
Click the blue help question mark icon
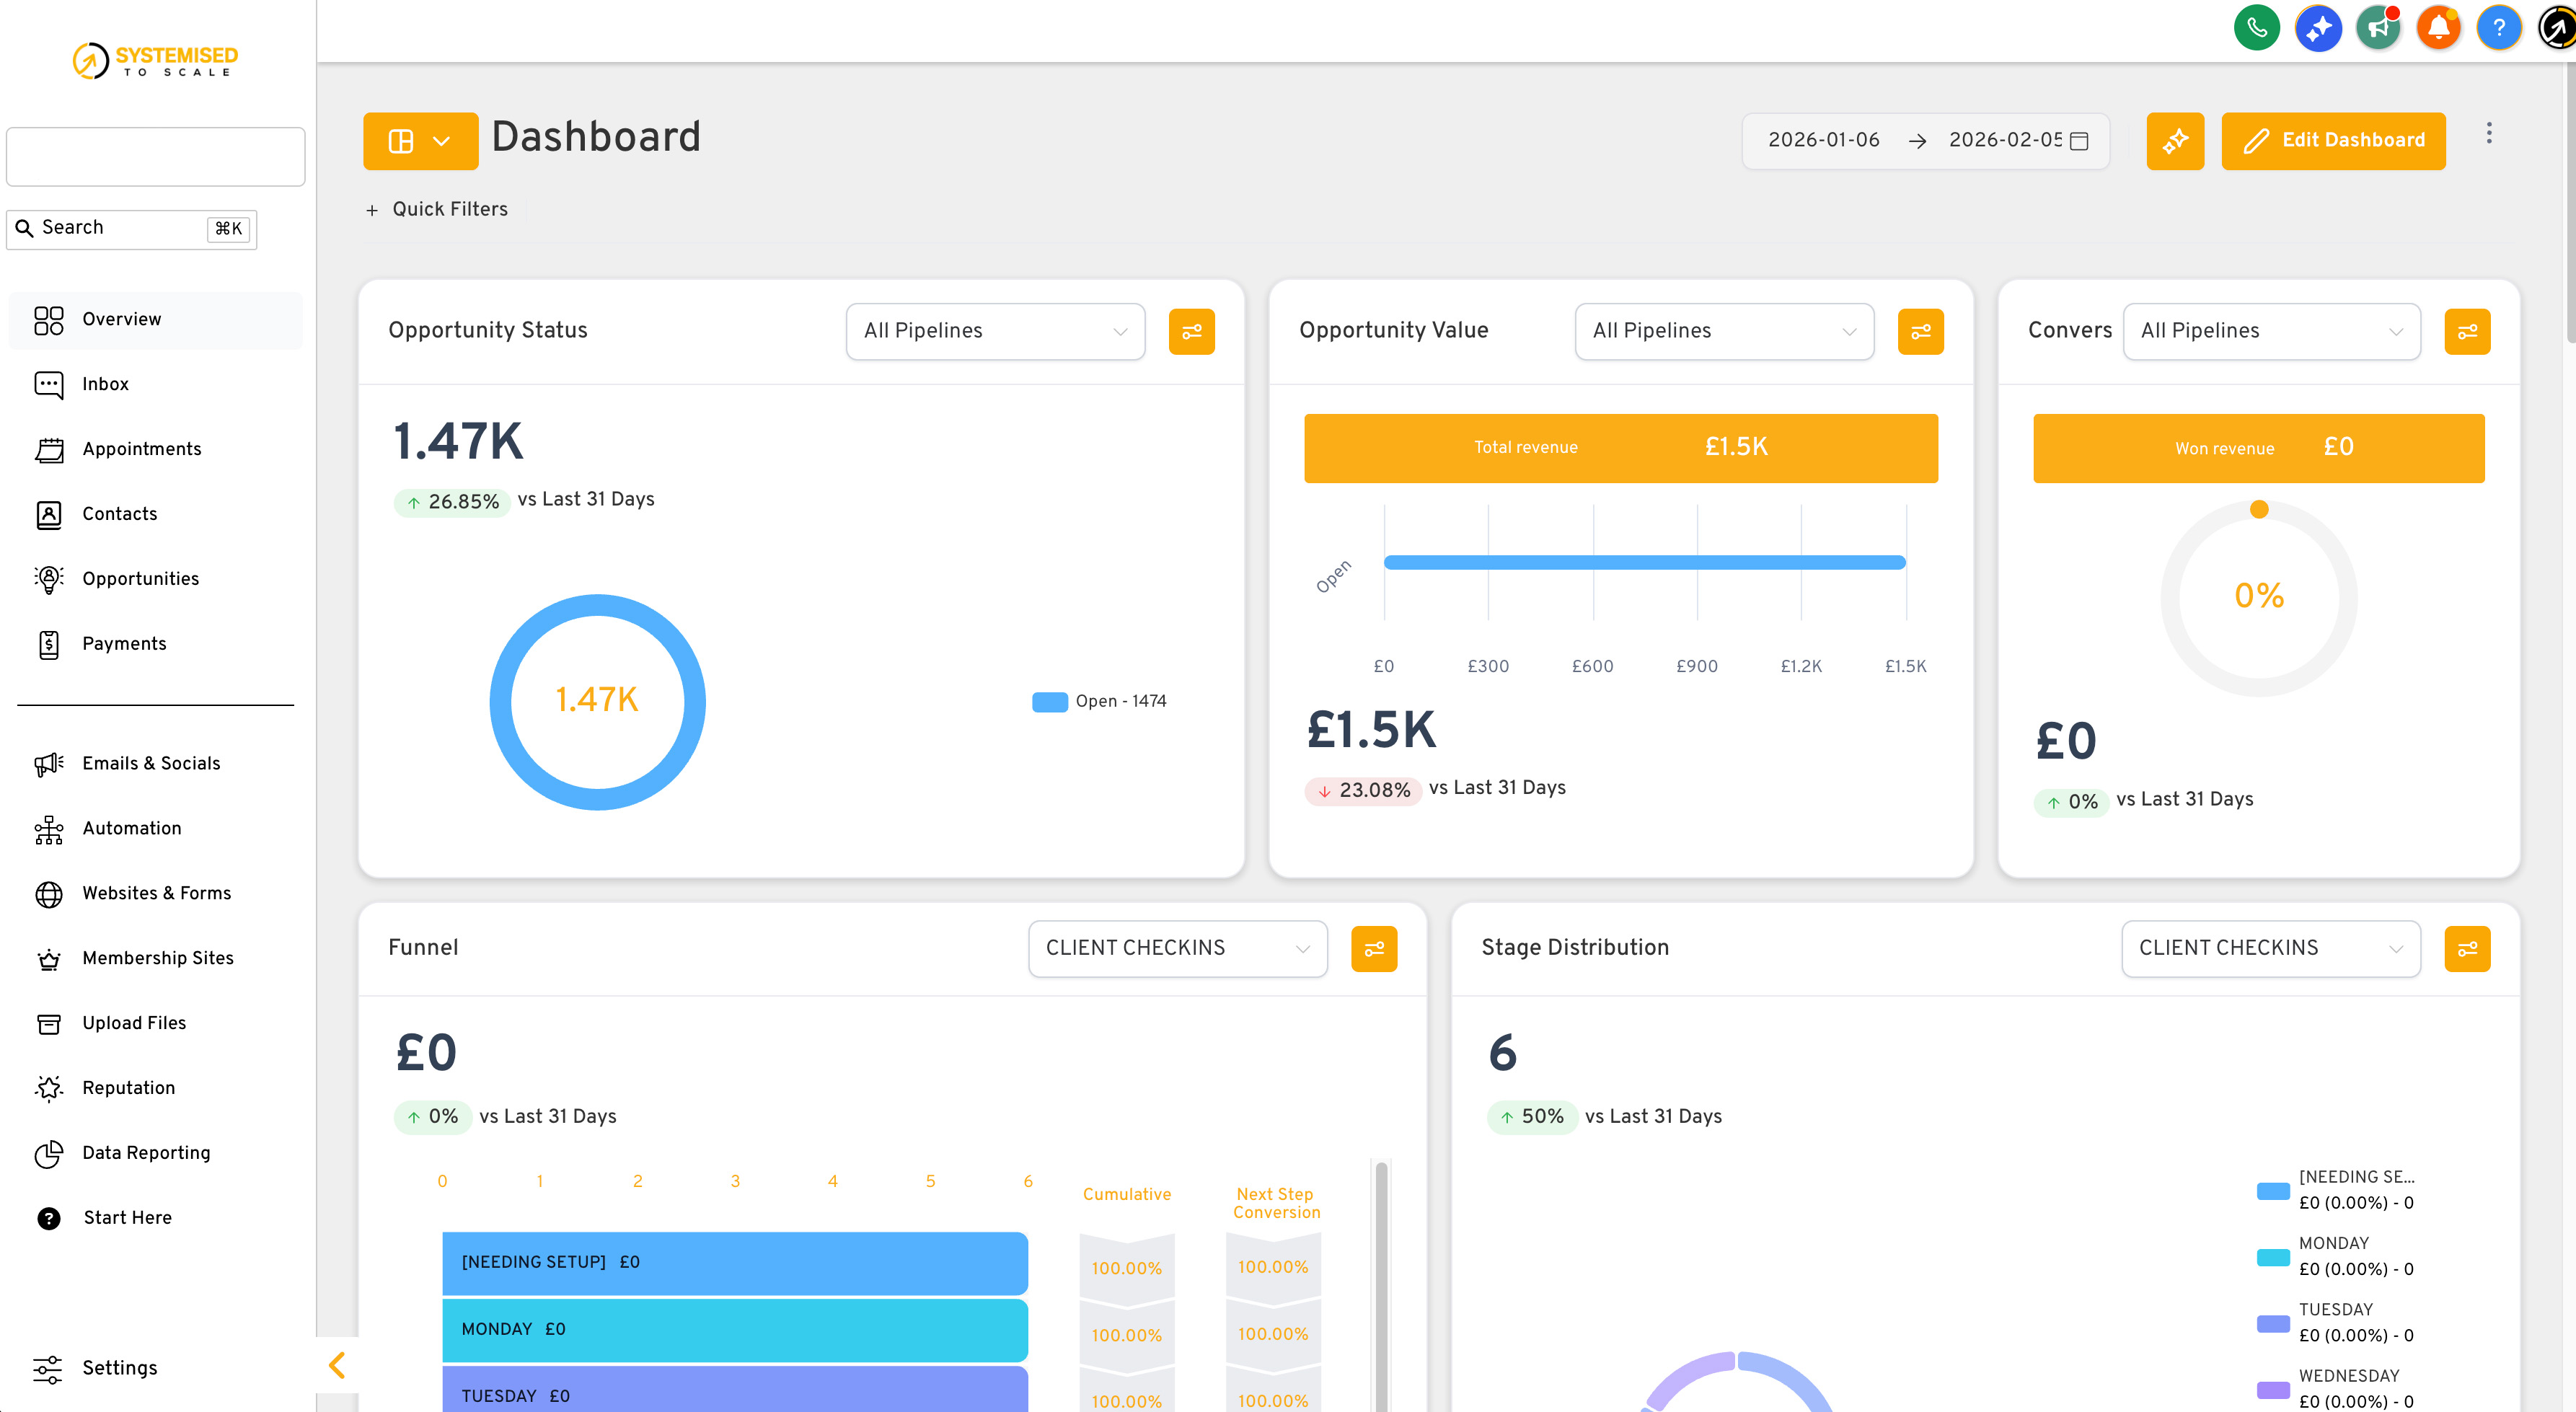[x=2498, y=28]
